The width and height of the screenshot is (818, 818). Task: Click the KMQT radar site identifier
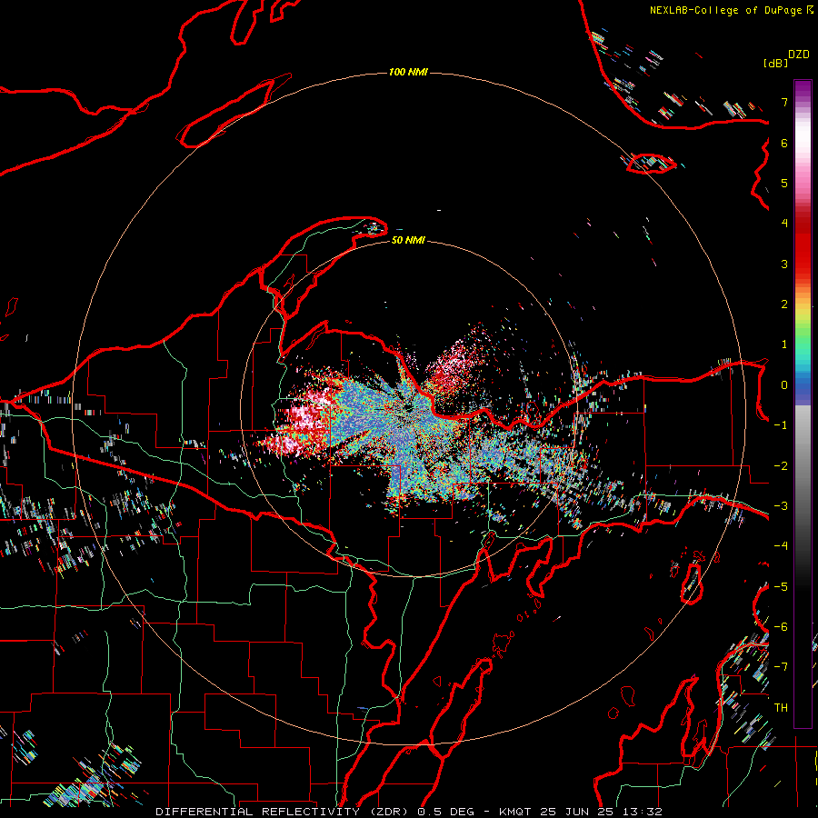[x=515, y=812]
